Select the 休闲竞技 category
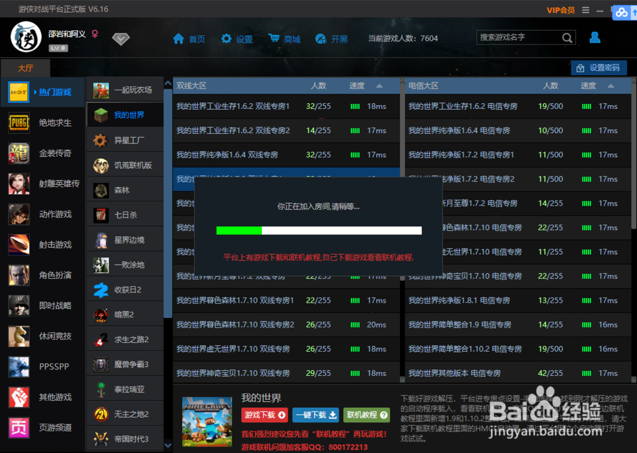The height and width of the screenshot is (453, 637). 43,336
